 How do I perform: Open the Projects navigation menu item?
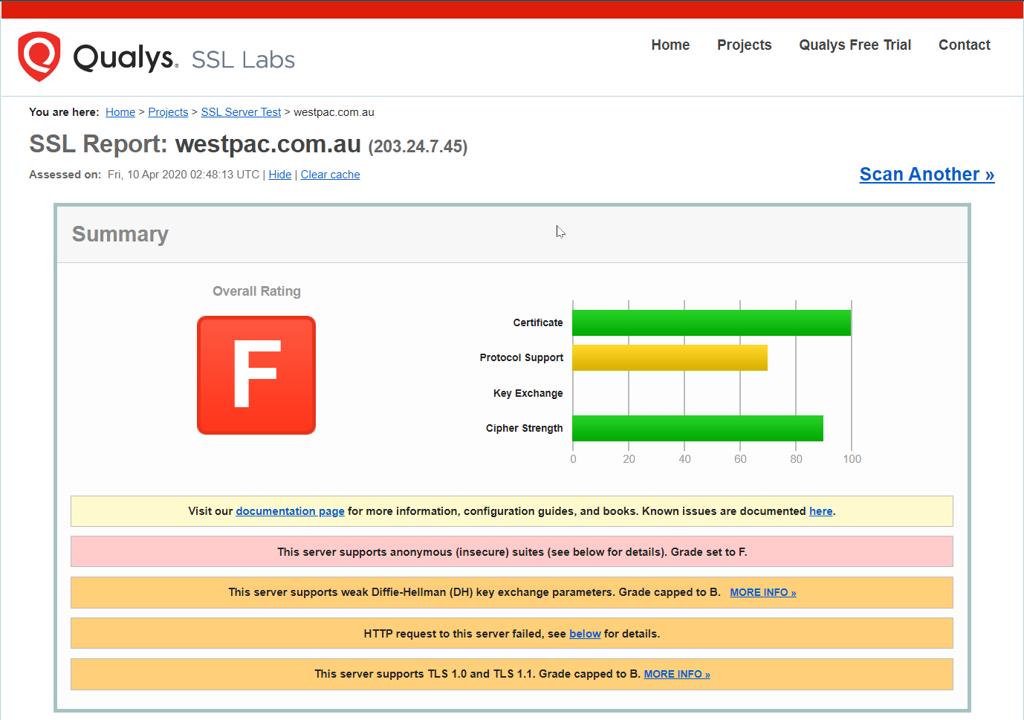point(744,45)
